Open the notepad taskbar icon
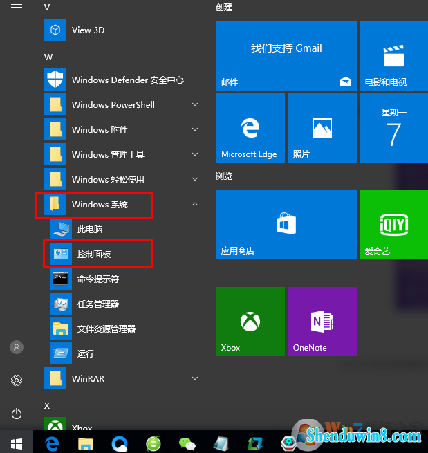Image resolution: width=428 pixels, height=453 pixels. click(221, 443)
